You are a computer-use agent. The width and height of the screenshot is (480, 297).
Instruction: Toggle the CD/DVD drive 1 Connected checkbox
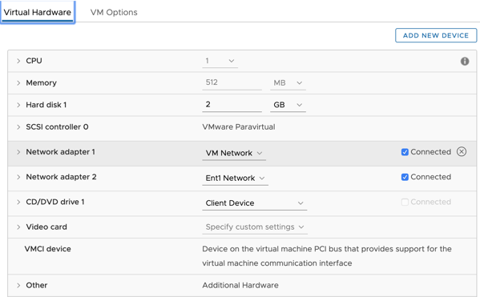pos(405,203)
